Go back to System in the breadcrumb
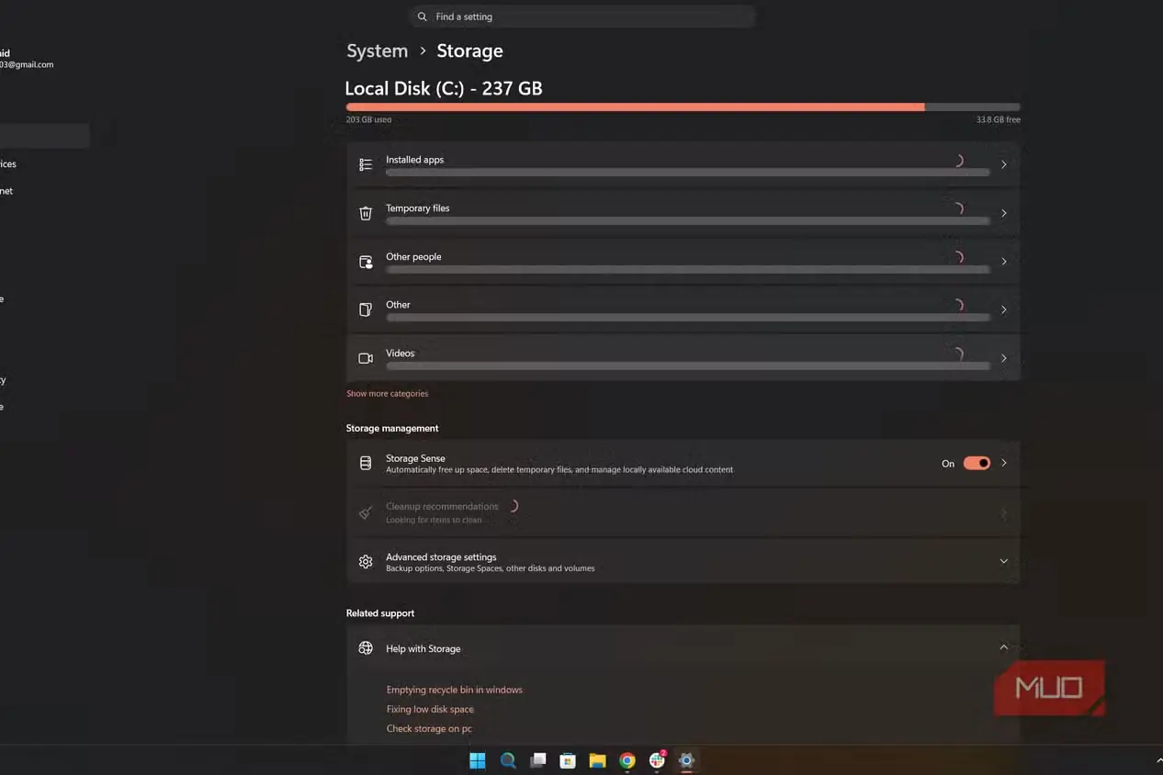Viewport: 1163px width, 775px height. click(x=377, y=51)
